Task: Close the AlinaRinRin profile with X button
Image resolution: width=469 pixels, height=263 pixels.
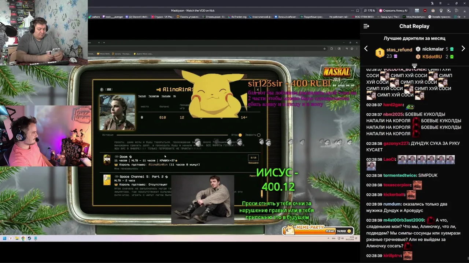Action: point(258,89)
